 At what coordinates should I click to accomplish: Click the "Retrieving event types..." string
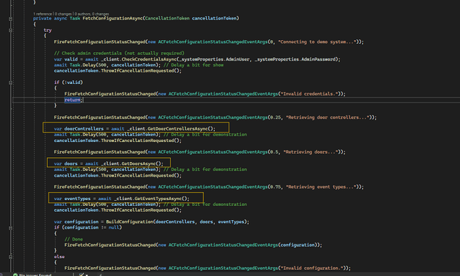tap(321, 187)
